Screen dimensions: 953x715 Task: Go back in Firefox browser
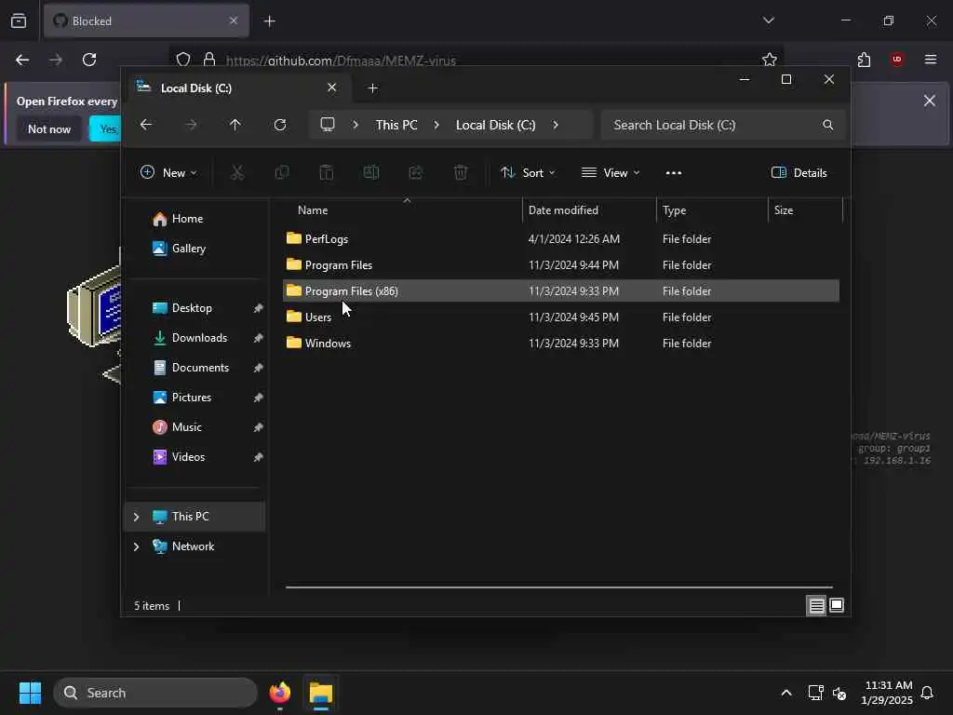point(22,60)
